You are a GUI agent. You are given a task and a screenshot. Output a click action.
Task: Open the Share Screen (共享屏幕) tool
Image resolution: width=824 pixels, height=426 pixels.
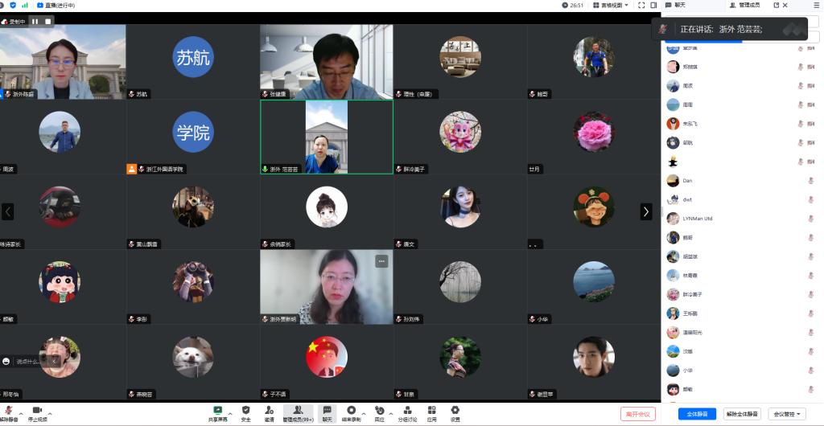[218, 412]
